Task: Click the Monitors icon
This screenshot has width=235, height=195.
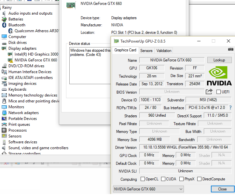Action: [x=4, y=107]
